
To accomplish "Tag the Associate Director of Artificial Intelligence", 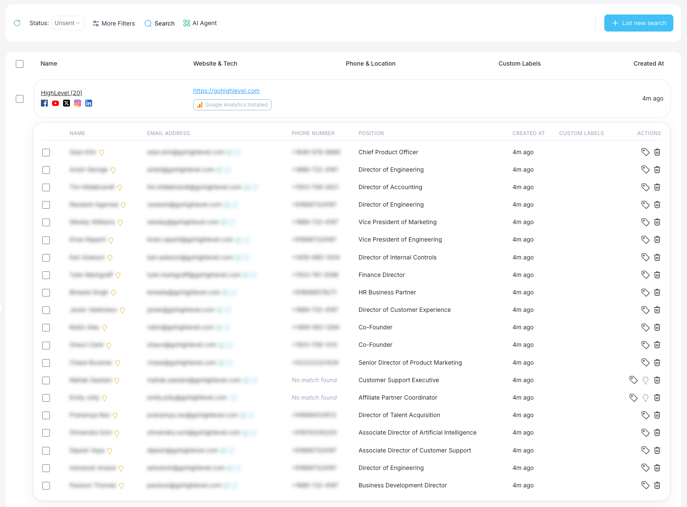I will tap(646, 432).
